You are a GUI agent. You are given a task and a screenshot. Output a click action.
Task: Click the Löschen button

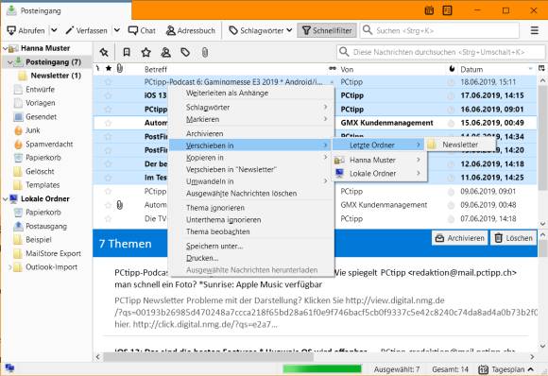click(x=513, y=238)
